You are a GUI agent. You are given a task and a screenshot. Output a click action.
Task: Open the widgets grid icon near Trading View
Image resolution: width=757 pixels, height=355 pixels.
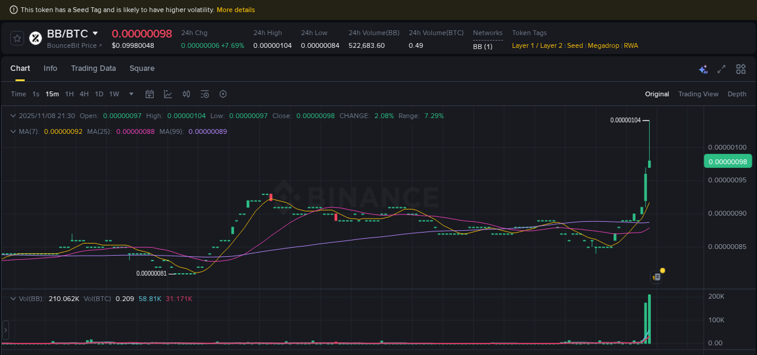click(741, 69)
